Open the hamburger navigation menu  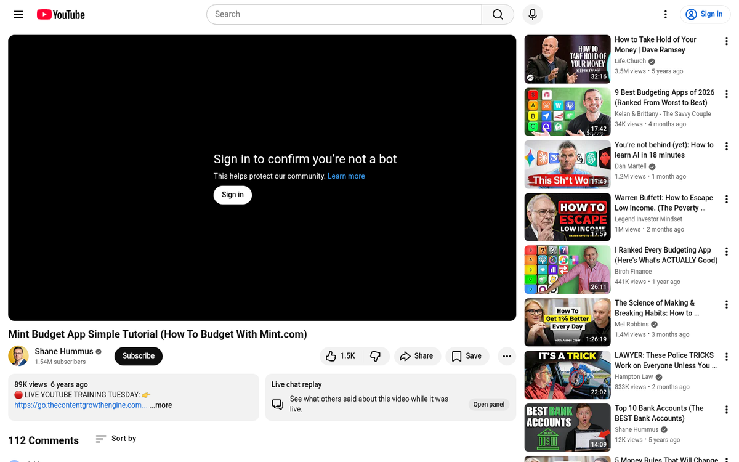click(x=18, y=14)
